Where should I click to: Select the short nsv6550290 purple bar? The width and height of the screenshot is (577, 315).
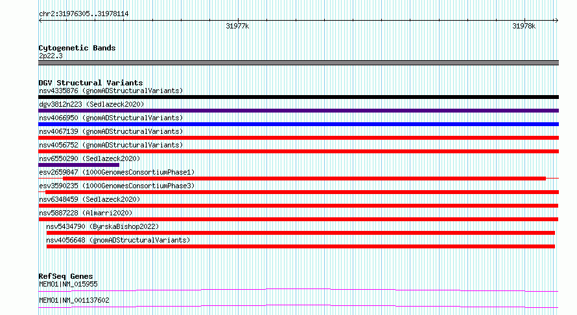(x=78, y=165)
